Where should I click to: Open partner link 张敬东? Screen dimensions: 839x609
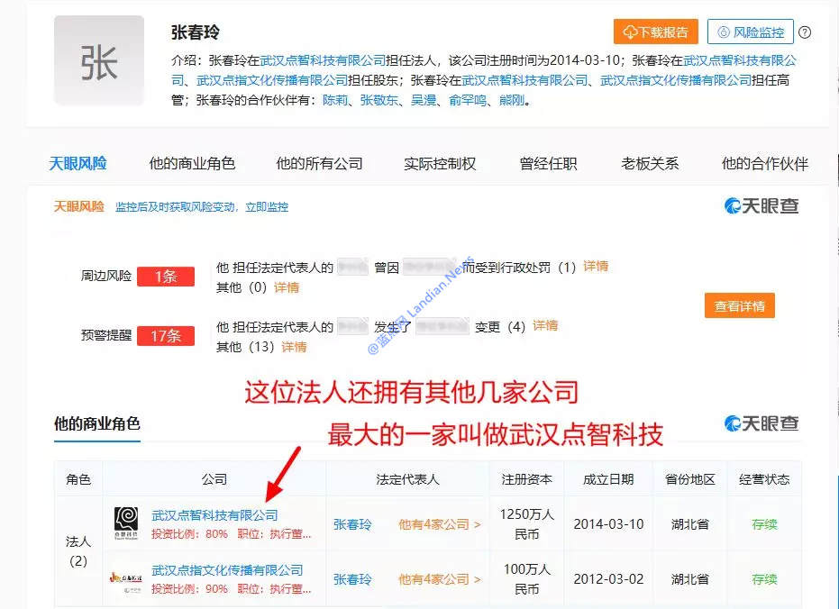tap(379, 100)
